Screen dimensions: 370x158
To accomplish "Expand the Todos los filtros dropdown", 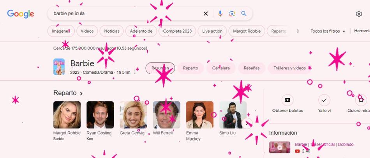I will [328, 31].
